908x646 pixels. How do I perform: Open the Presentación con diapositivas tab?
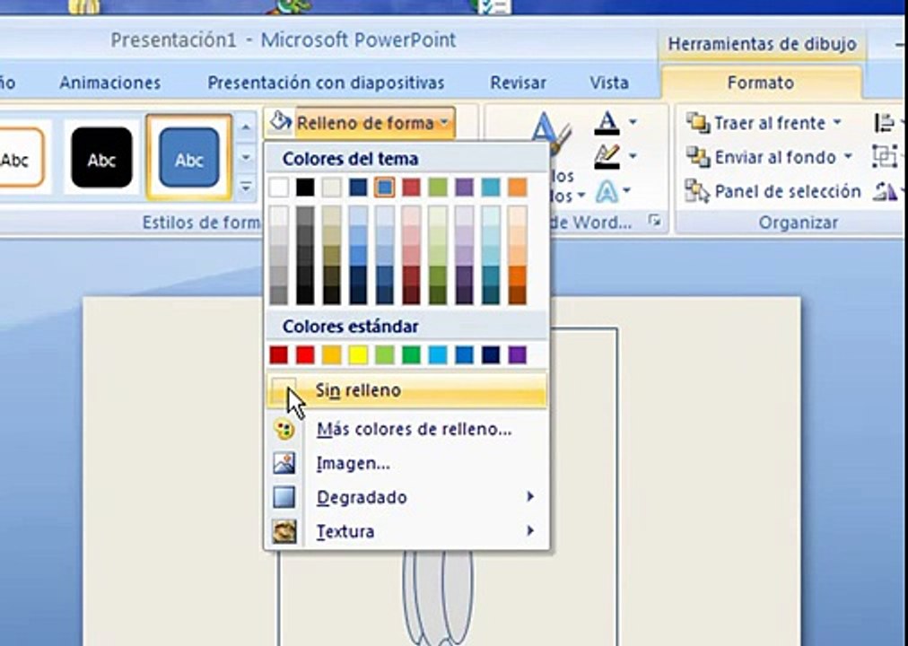click(326, 83)
